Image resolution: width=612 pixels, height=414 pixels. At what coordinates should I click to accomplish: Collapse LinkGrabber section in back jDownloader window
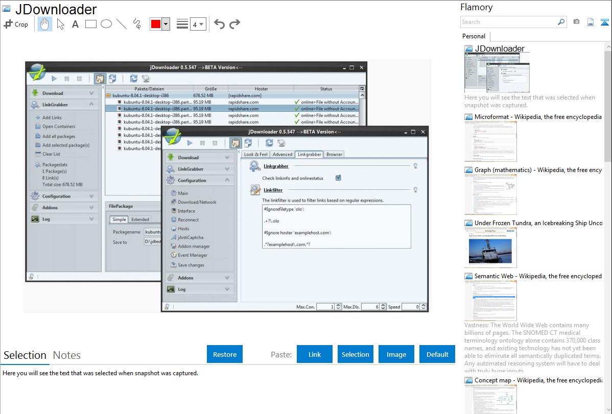click(x=64, y=105)
